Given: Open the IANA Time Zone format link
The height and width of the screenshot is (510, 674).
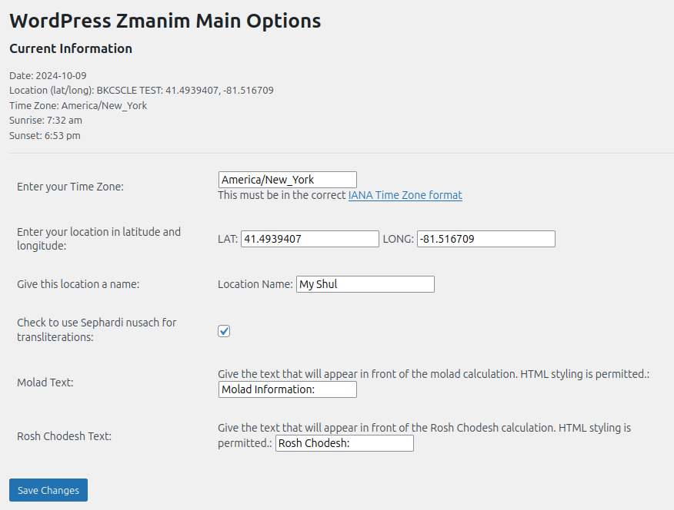Looking at the screenshot, I should tap(405, 195).
